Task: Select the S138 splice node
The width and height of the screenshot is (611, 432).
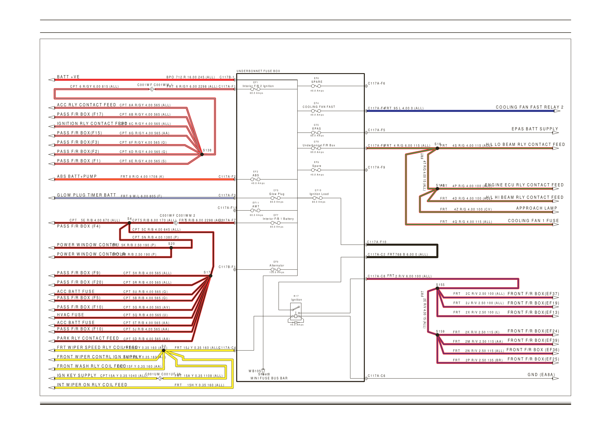Action: click(x=202, y=154)
